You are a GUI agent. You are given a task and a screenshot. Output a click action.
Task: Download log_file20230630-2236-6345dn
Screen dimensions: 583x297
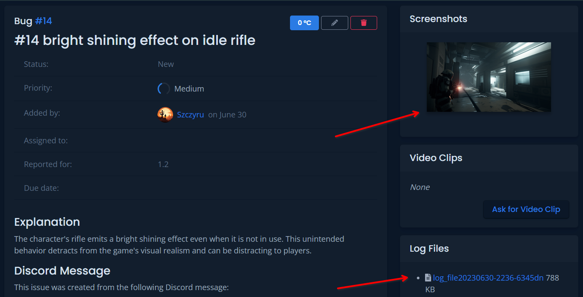pyautogui.click(x=488, y=278)
